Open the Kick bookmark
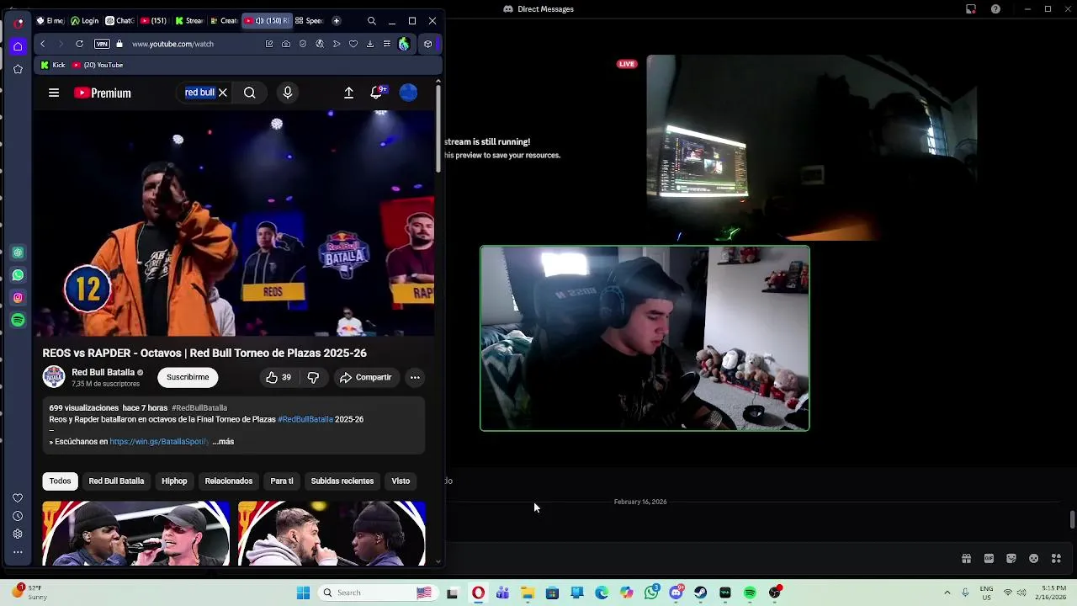1077x606 pixels. [x=53, y=65]
